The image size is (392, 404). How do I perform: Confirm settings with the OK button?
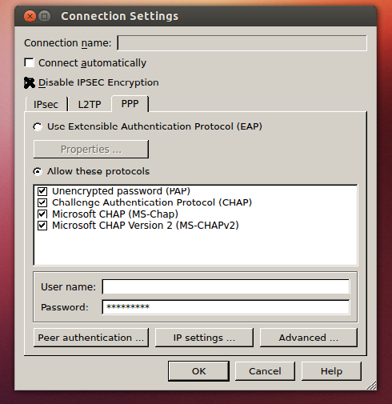[198, 371]
